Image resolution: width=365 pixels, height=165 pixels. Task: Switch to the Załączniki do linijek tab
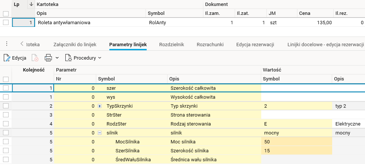click(75, 45)
